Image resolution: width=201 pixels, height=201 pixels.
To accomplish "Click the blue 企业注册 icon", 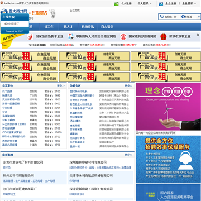I will [161, 4].
